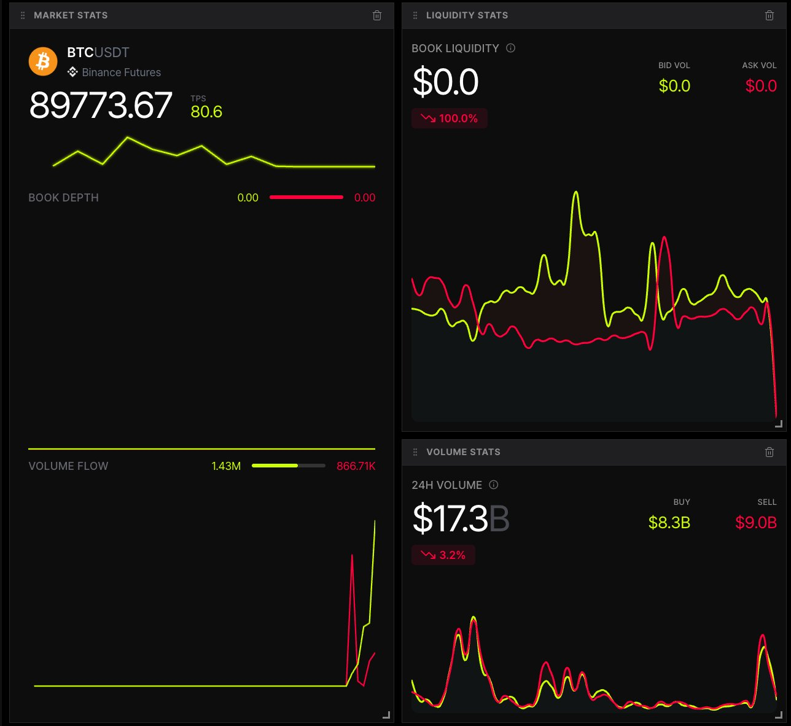Click the 3.2% change badge
Viewport: 791px width, 726px height.
[x=443, y=555]
